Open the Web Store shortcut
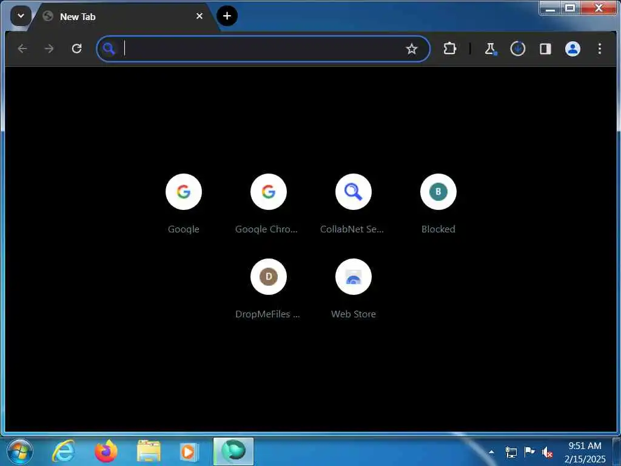 [354, 288]
